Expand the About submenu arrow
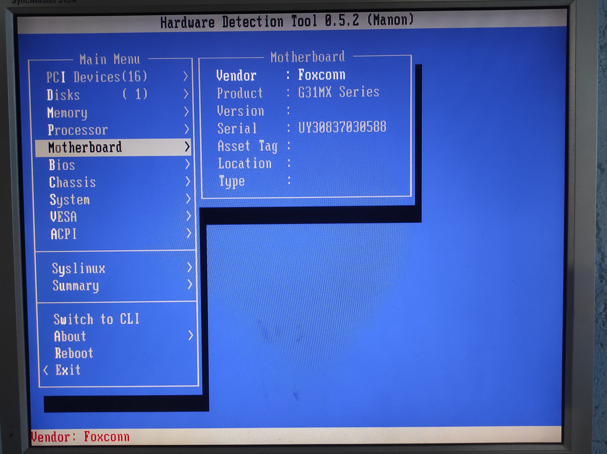Viewport: 607px width, 454px height. tap(191, 335)
